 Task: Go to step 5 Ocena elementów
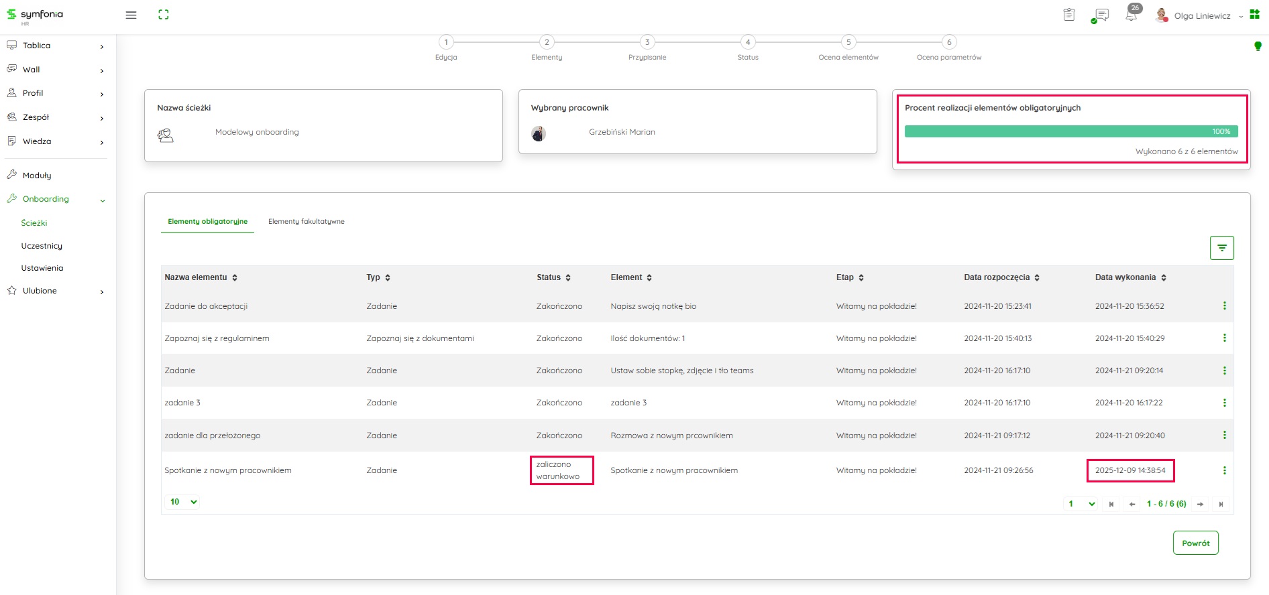tap(848, 42)
